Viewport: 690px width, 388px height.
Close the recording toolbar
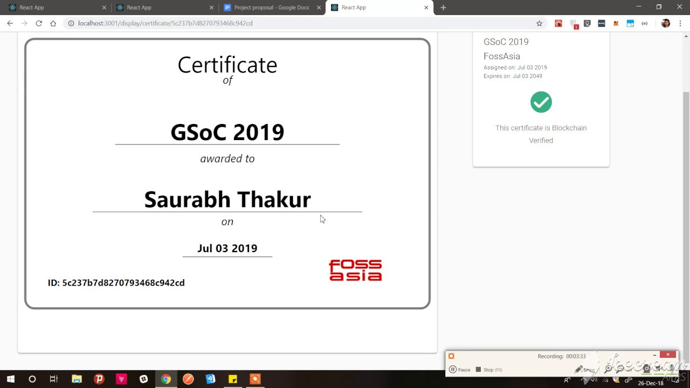click(x=668, y=355)
